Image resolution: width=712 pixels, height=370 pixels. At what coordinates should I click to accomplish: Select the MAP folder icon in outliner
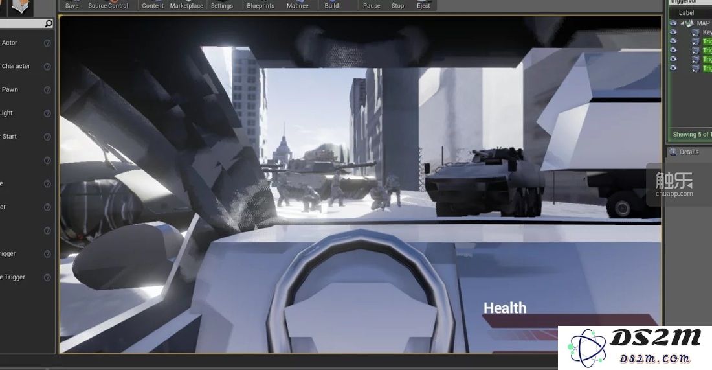tap(689, 23)
